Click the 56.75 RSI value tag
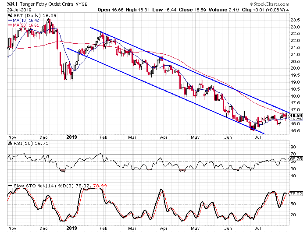The width and height of the screenshot is (307, 232). [x=296, y=159]
